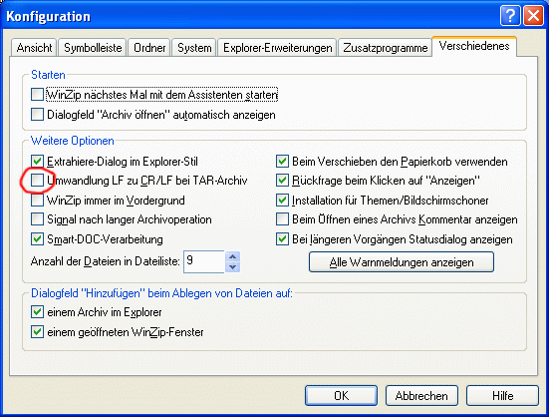The height and width of the screenshot is (417, 549).
Task: Enable Beim Öffnen eines Archivs Kommentar anzeigen
Action: pyautogui.click(x=282, y=219)
